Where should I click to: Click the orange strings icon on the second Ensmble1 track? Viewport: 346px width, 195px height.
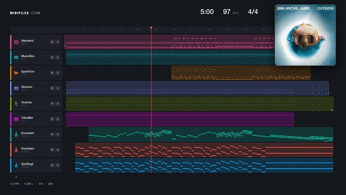click(x=16, y=150)
